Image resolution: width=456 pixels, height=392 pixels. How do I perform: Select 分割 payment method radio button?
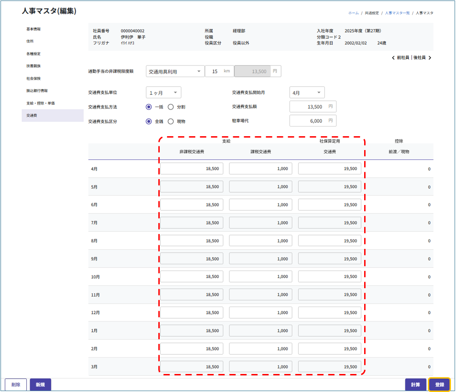171,107
